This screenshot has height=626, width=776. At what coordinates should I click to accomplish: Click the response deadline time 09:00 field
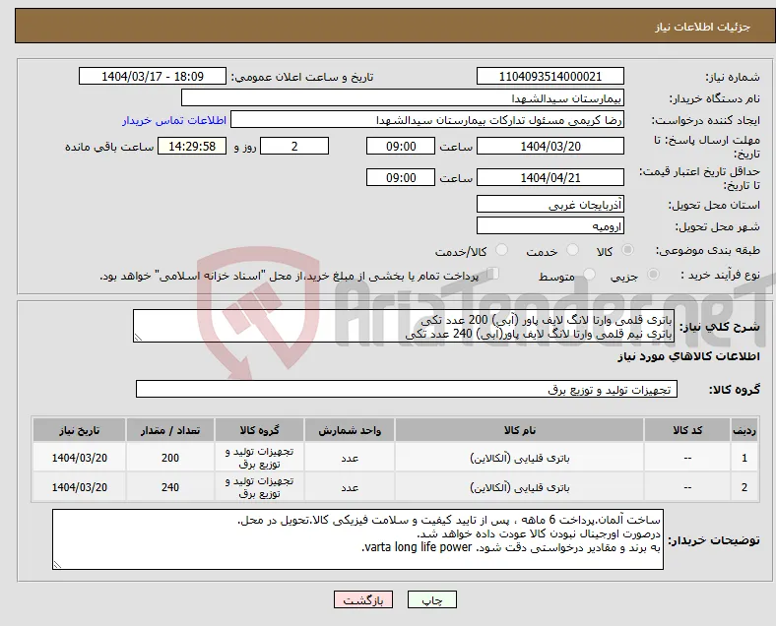(401, 147)
